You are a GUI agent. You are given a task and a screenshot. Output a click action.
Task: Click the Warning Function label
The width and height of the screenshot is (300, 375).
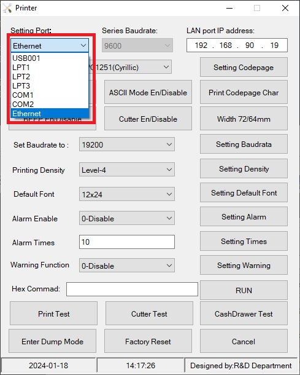tap(40, 265)
